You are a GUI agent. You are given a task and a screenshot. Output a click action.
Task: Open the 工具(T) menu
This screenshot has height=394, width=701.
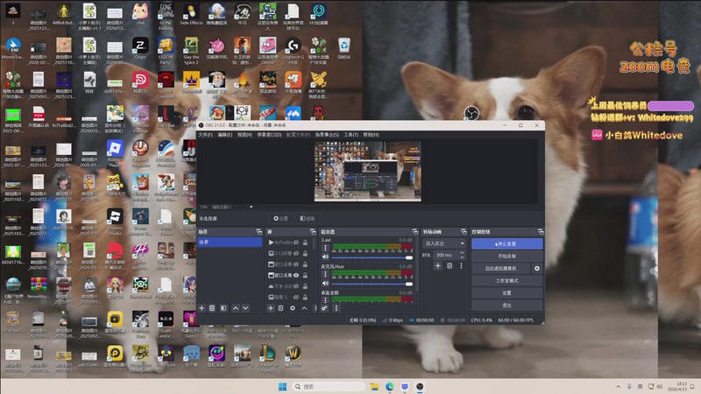pos(350,135)
